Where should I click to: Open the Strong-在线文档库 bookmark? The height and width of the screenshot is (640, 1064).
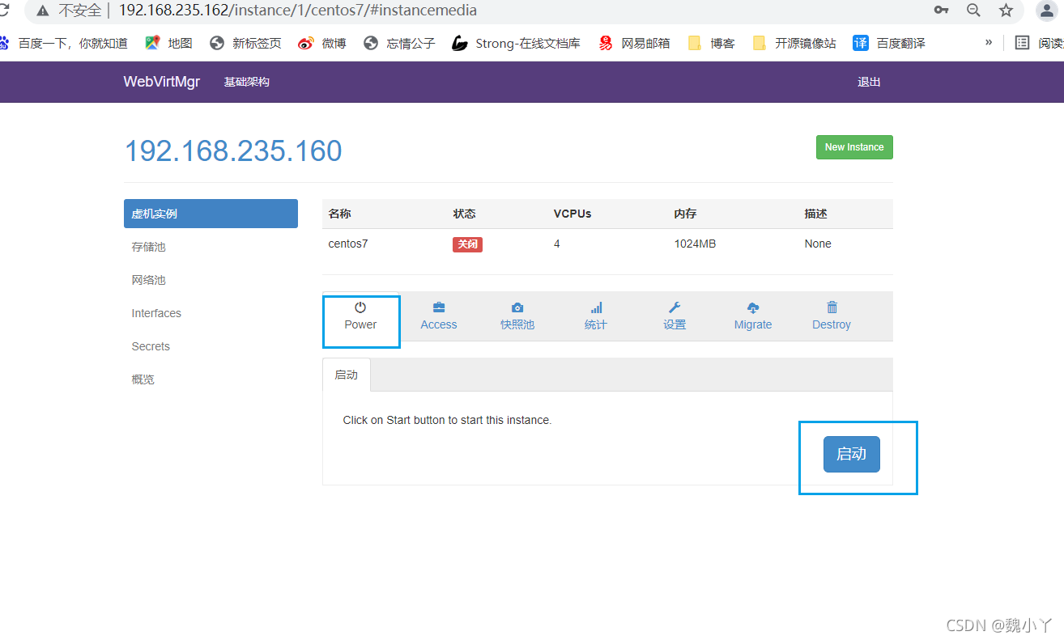tap(517, 43)
